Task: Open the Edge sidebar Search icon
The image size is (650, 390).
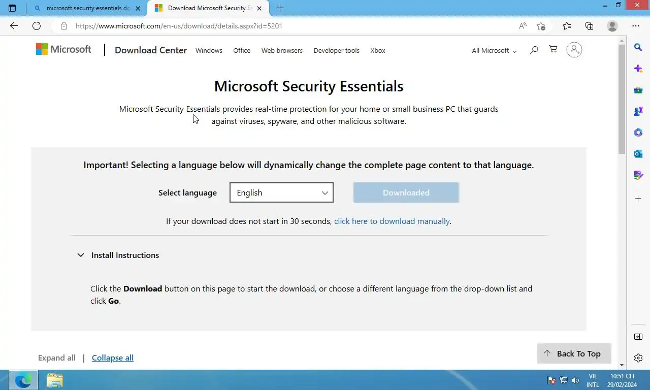Action: tap(638, 47)
